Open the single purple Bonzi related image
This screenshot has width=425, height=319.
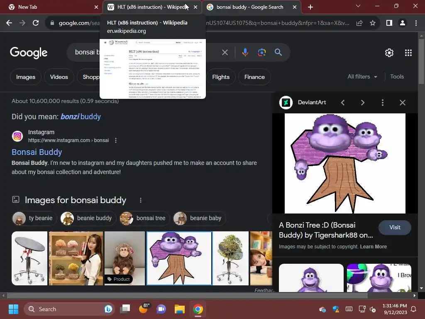311,278
